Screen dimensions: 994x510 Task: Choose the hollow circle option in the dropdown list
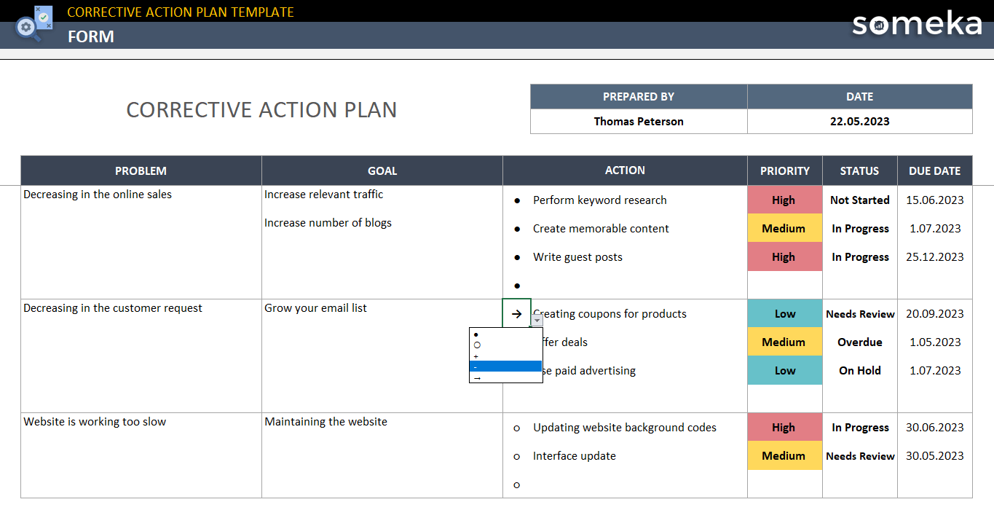point(505,345)
